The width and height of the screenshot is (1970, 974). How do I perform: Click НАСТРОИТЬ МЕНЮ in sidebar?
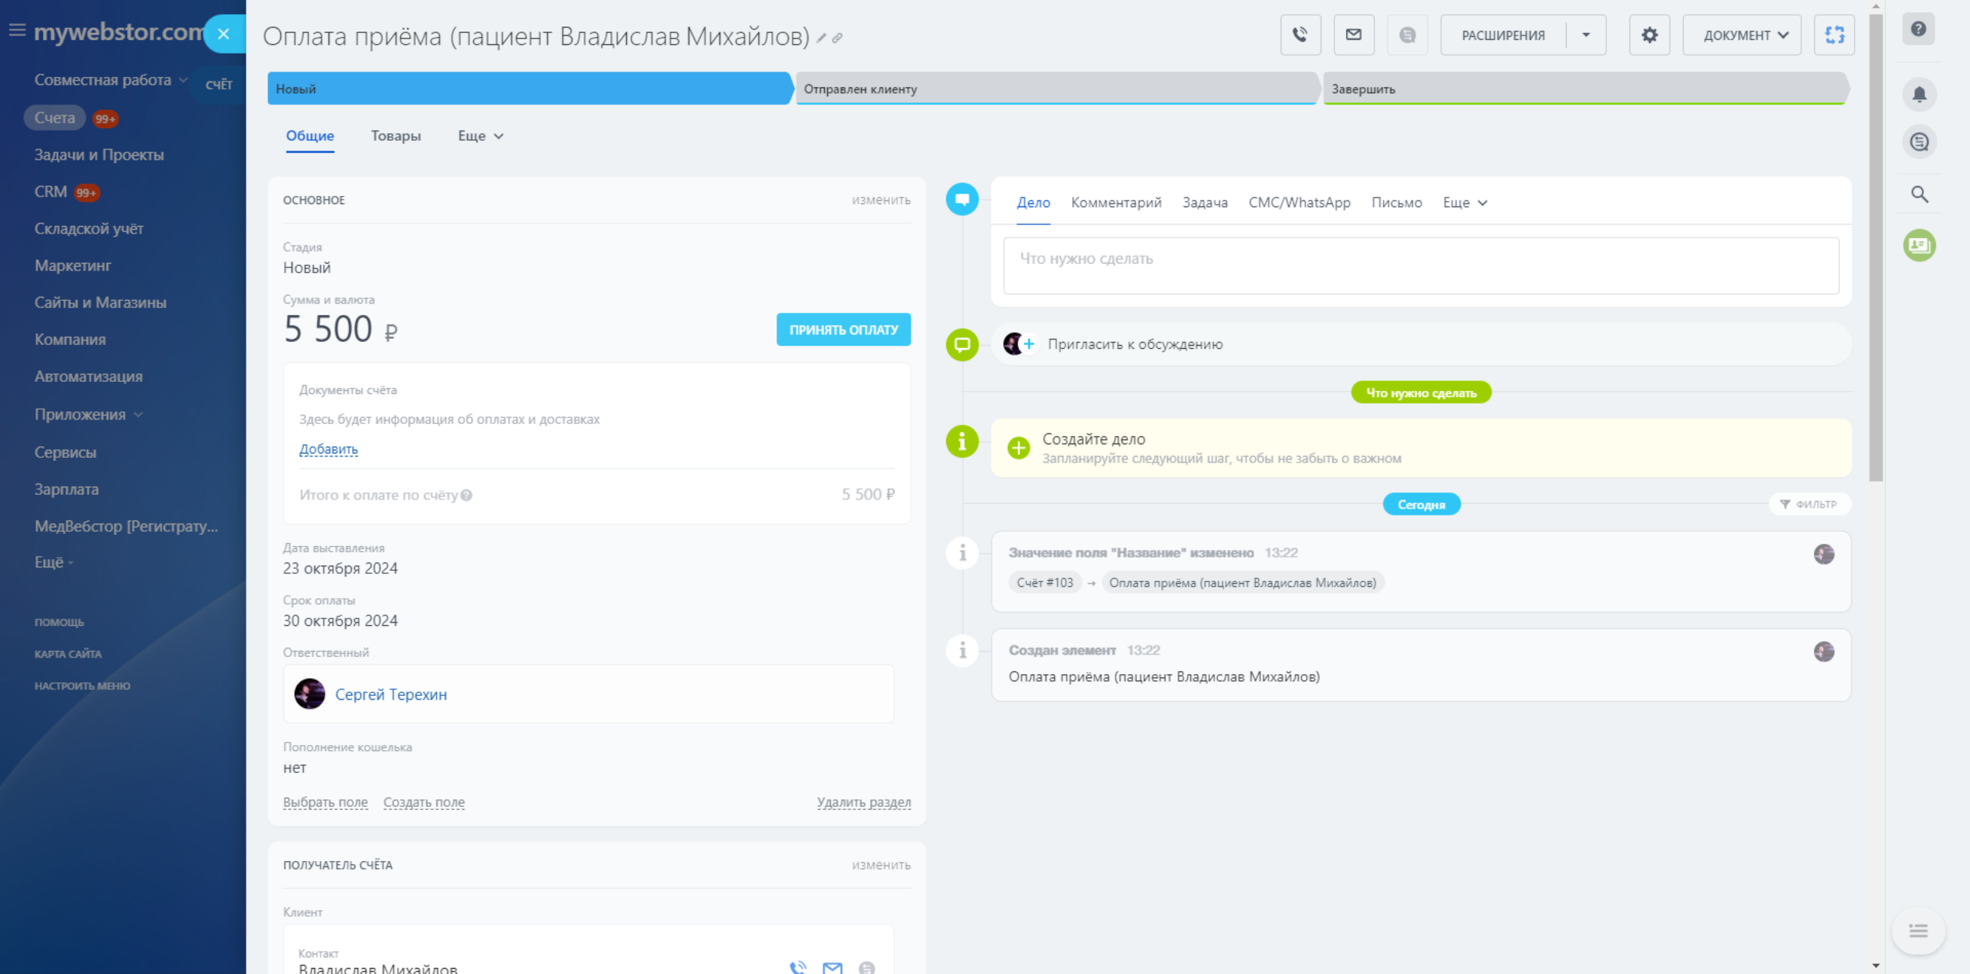(x=82, y=685)
